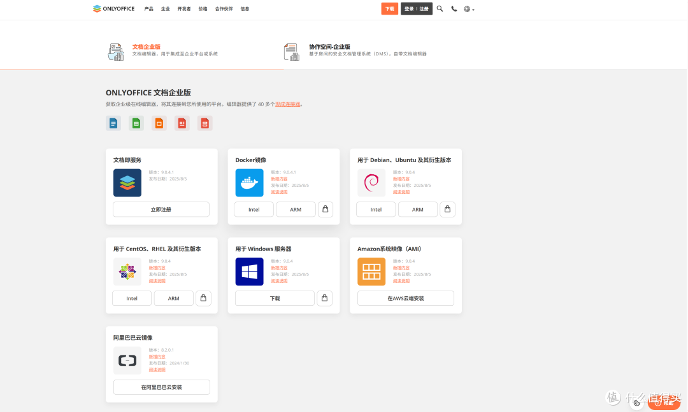This screenshot has width=688, height=412.
Task: Switch to the 协作空间-企业版 tab
Action: (x=329, y=46)
